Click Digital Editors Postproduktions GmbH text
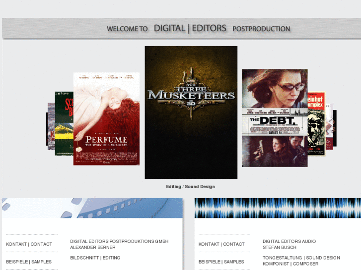This screenshot has width=361, height=270. [x=119, y=241]
